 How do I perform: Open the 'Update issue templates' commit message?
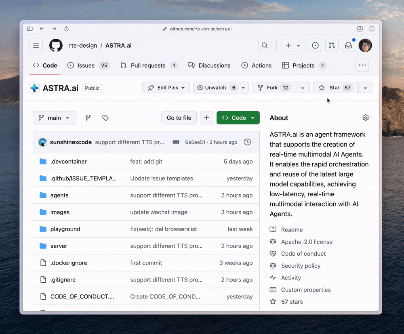[162, 179]
